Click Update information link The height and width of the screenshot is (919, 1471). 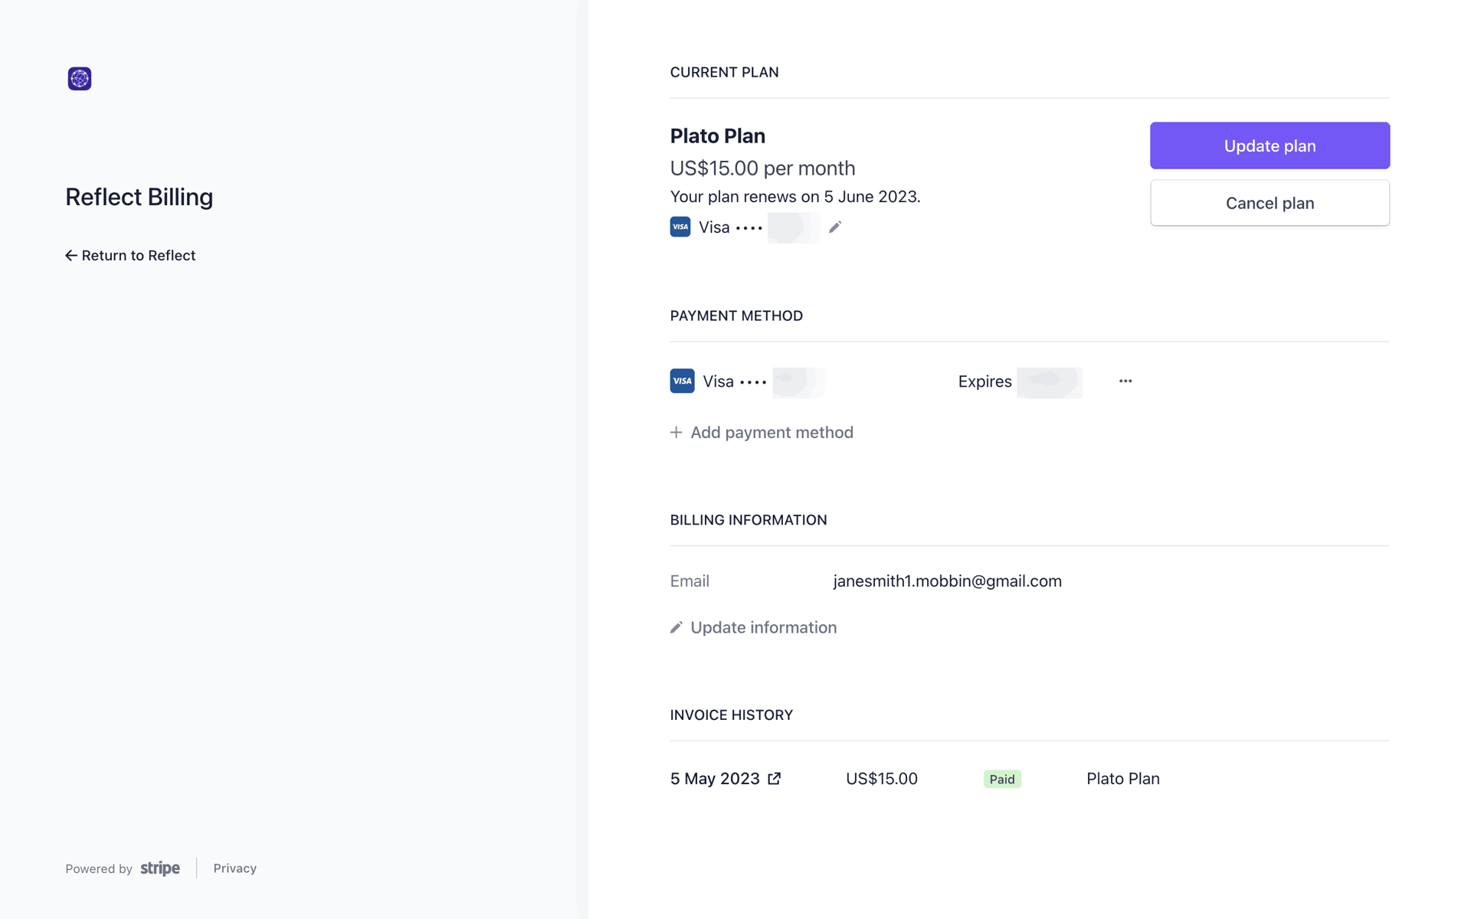753,627
